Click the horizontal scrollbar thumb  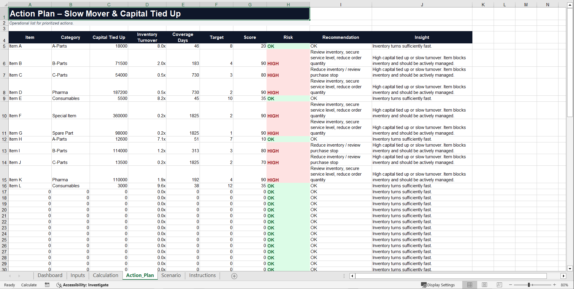(451, 276)
